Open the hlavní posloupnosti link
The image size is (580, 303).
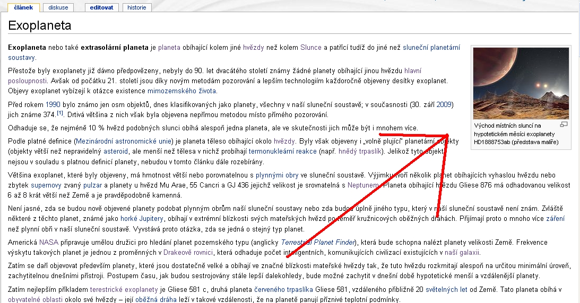[412, 70]
